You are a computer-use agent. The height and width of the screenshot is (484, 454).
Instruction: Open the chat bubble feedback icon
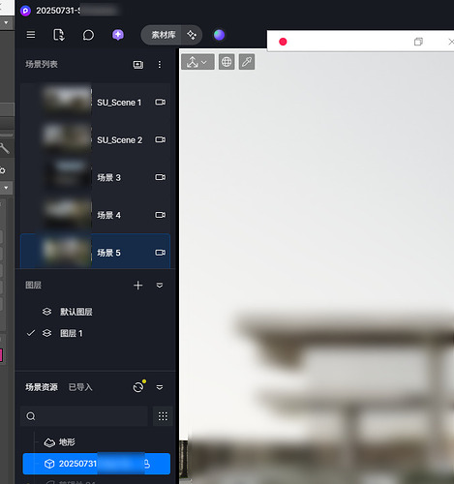pos(88,35)
